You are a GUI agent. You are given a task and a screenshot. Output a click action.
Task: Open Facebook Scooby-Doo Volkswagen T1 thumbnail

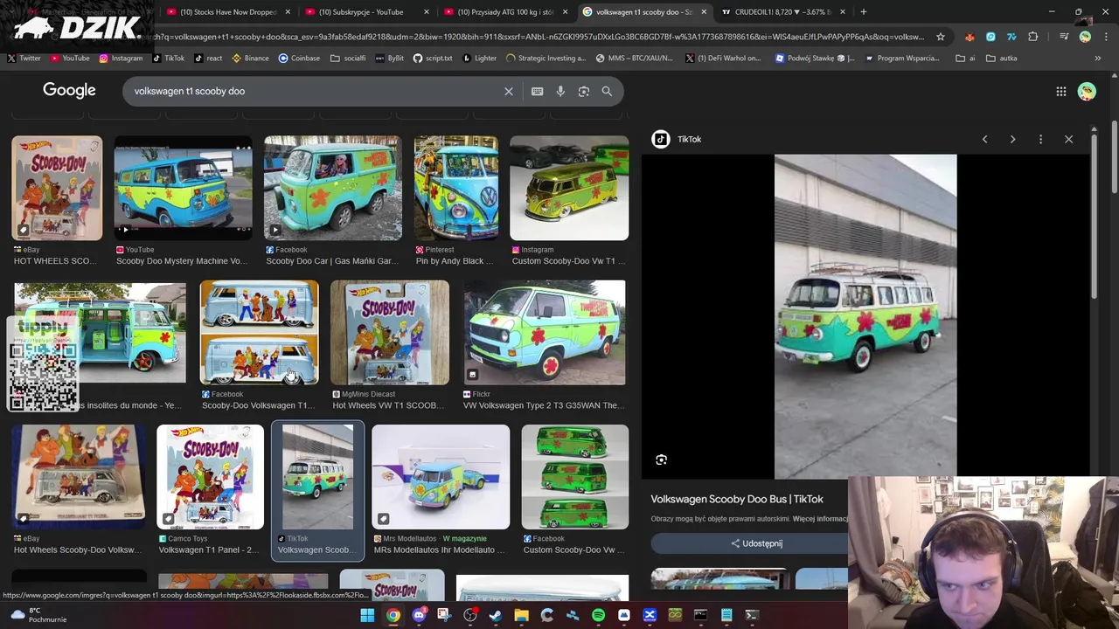[259, 333]
